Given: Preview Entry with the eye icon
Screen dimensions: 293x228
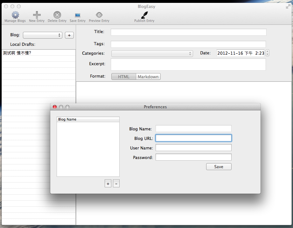Looking at the screenshot, I should point(99,15).
